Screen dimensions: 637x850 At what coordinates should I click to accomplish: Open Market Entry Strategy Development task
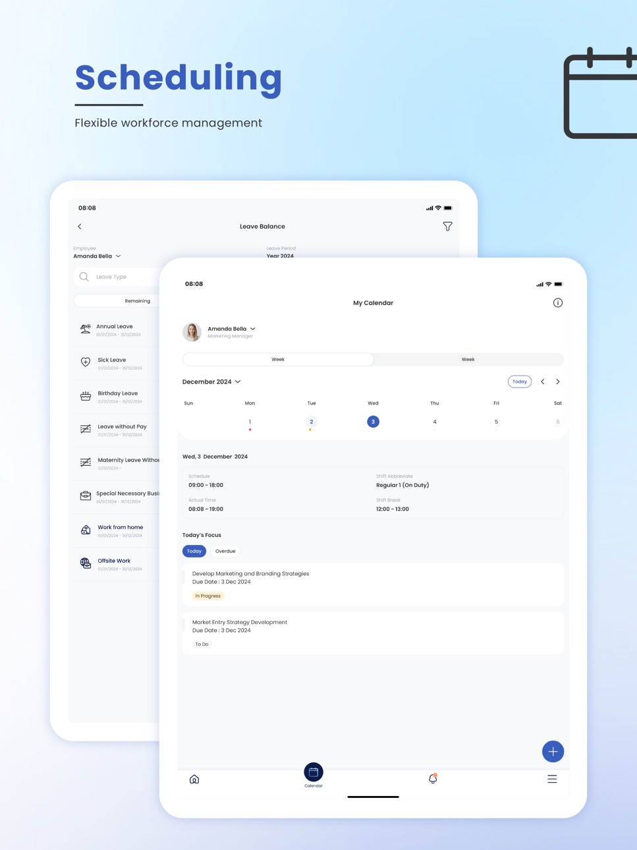(373, 633)
